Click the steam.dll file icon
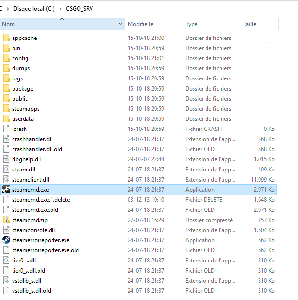Screen dimensions: 298x300 [6, 170]
